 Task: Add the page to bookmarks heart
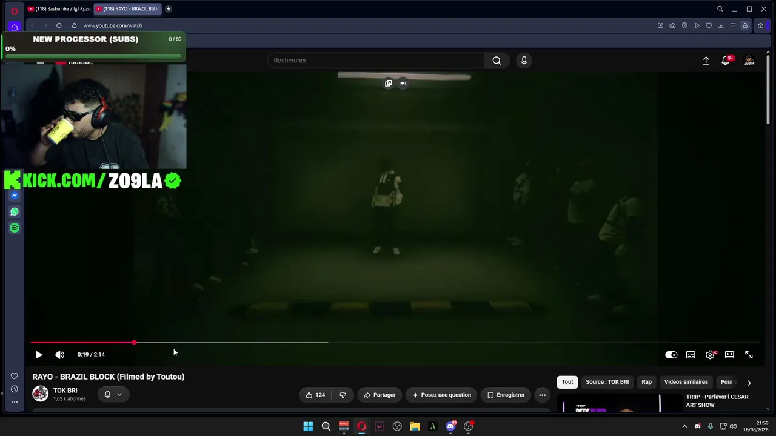709,25
